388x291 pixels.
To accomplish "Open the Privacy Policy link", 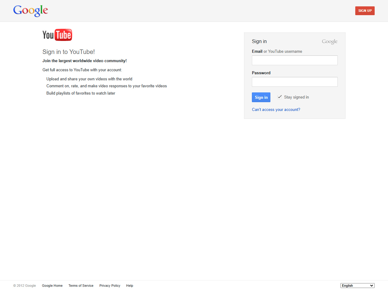I will (x=110, y=286).
